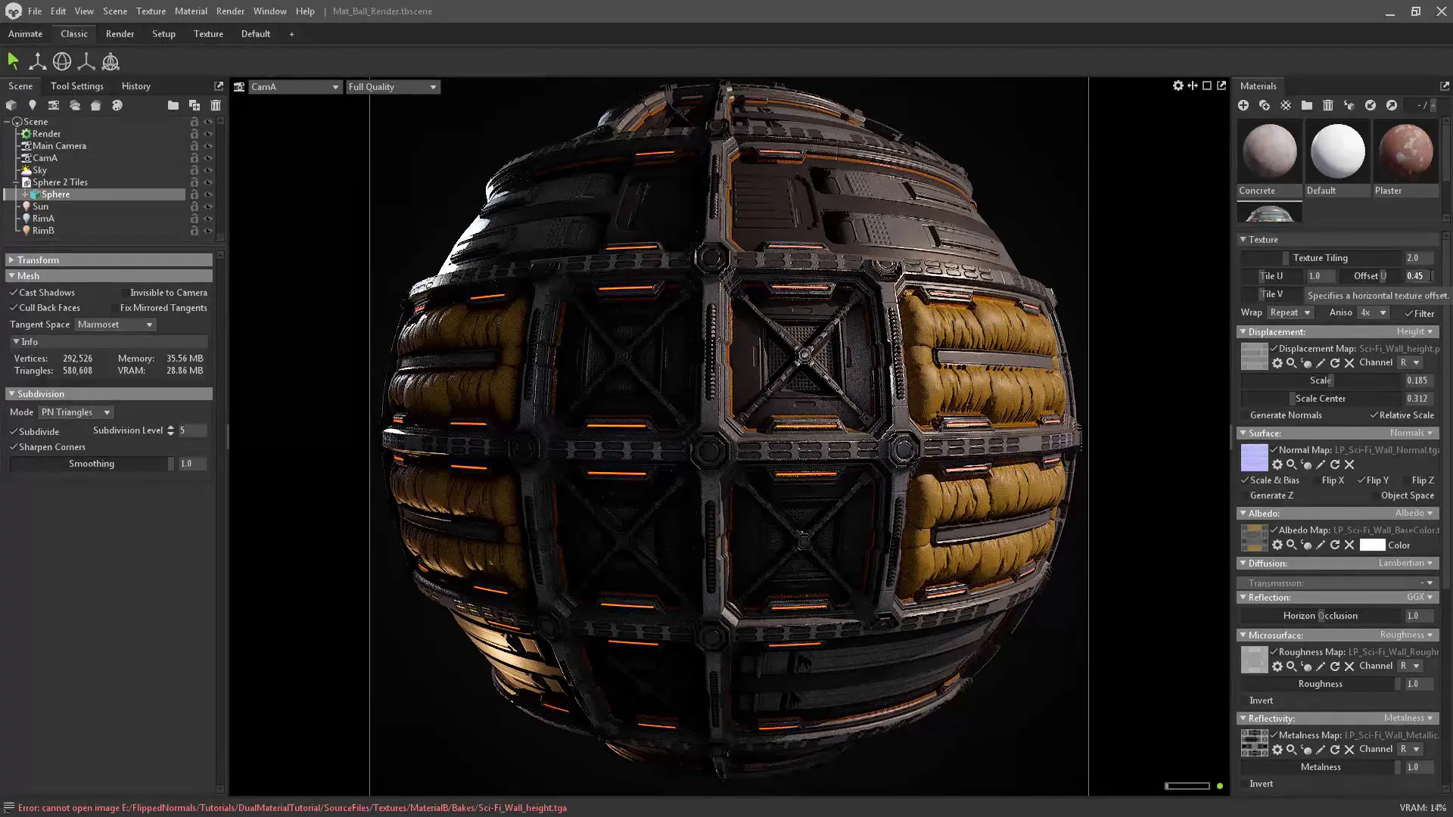Hide the Sky object with eye icon

208,170
